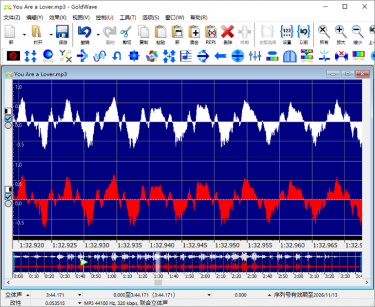Expand the dropdown arrow next to Open
Viewport: 375px width, 307px height.
pyautogui.click(x=51, y=35)
